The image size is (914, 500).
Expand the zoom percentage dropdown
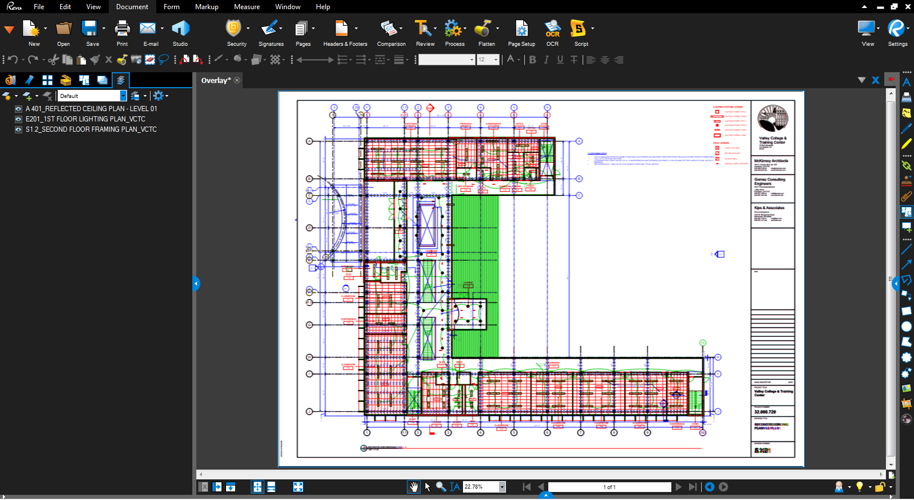point(502,487)
